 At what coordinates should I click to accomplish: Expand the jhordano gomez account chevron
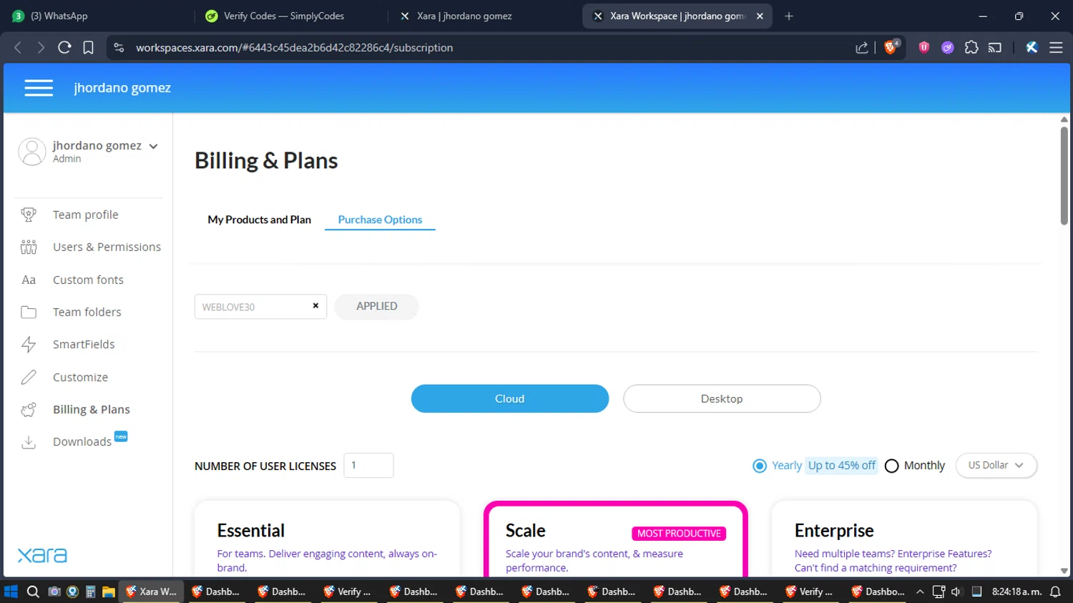pyautogui.click(x=153, y=146)
